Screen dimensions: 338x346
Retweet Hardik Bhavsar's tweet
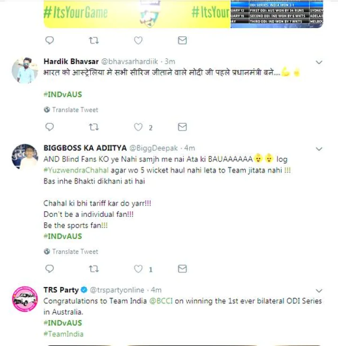(x=94, y=127)
